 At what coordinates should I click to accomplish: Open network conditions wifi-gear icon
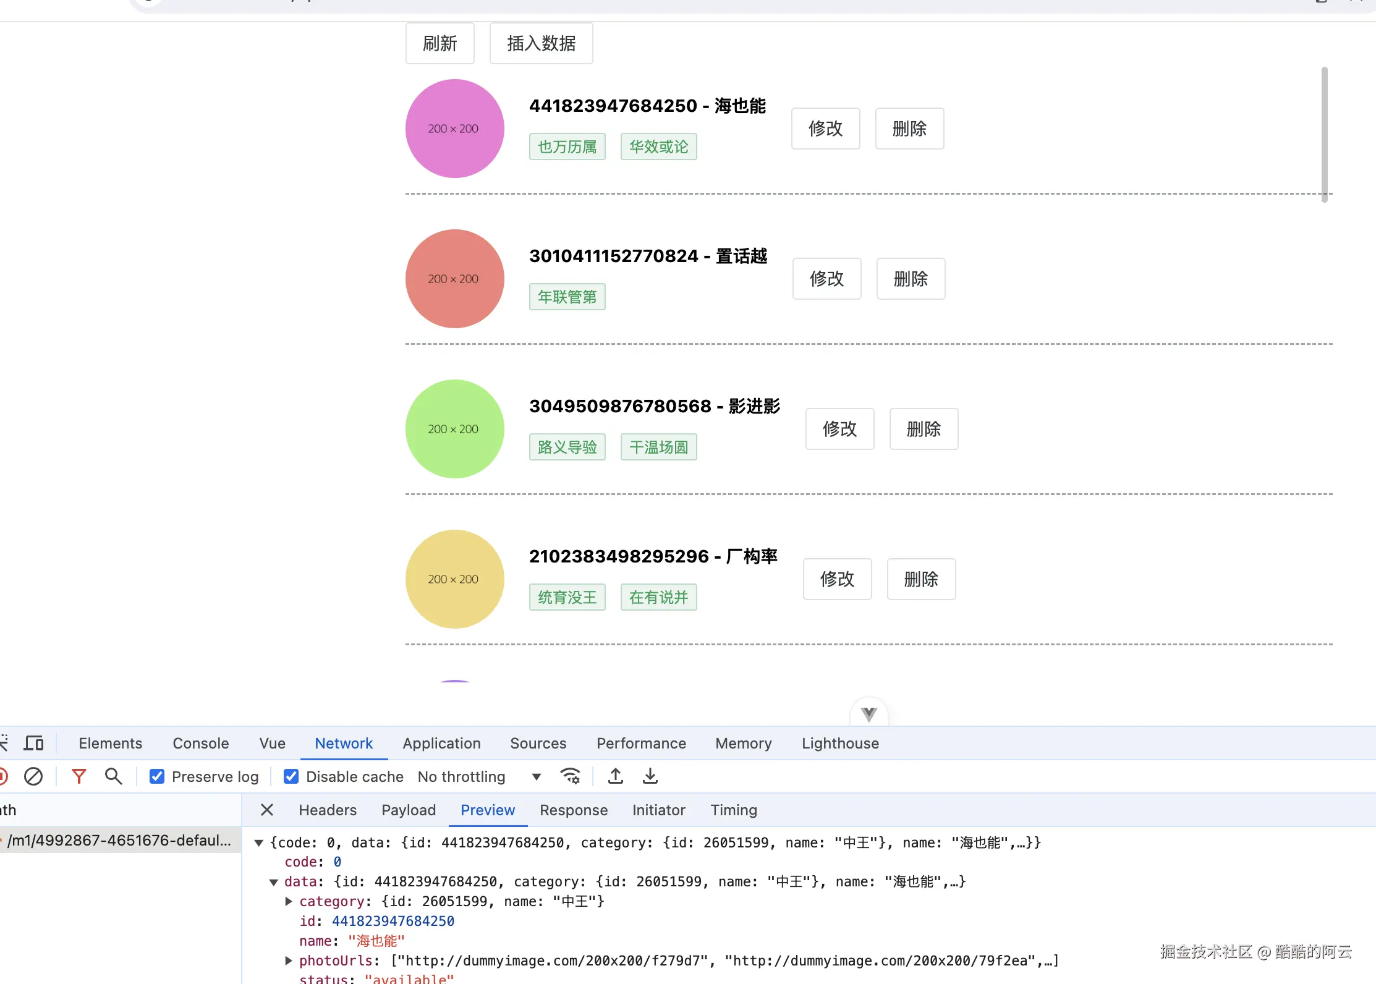coord(570,776)
